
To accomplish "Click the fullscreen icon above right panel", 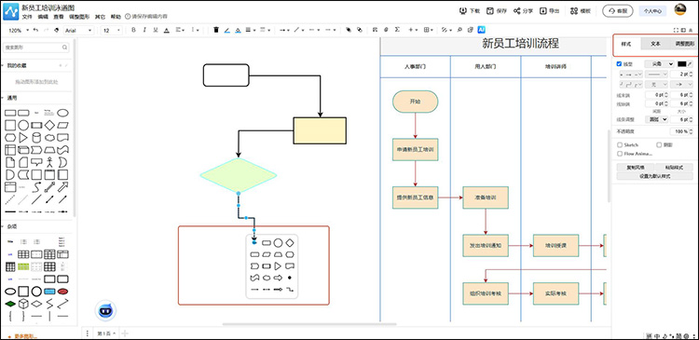I will click(x=677, y=31).
